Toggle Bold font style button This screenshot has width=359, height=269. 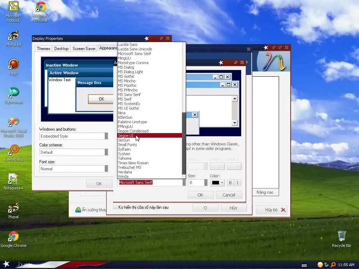tap(230, 182)
